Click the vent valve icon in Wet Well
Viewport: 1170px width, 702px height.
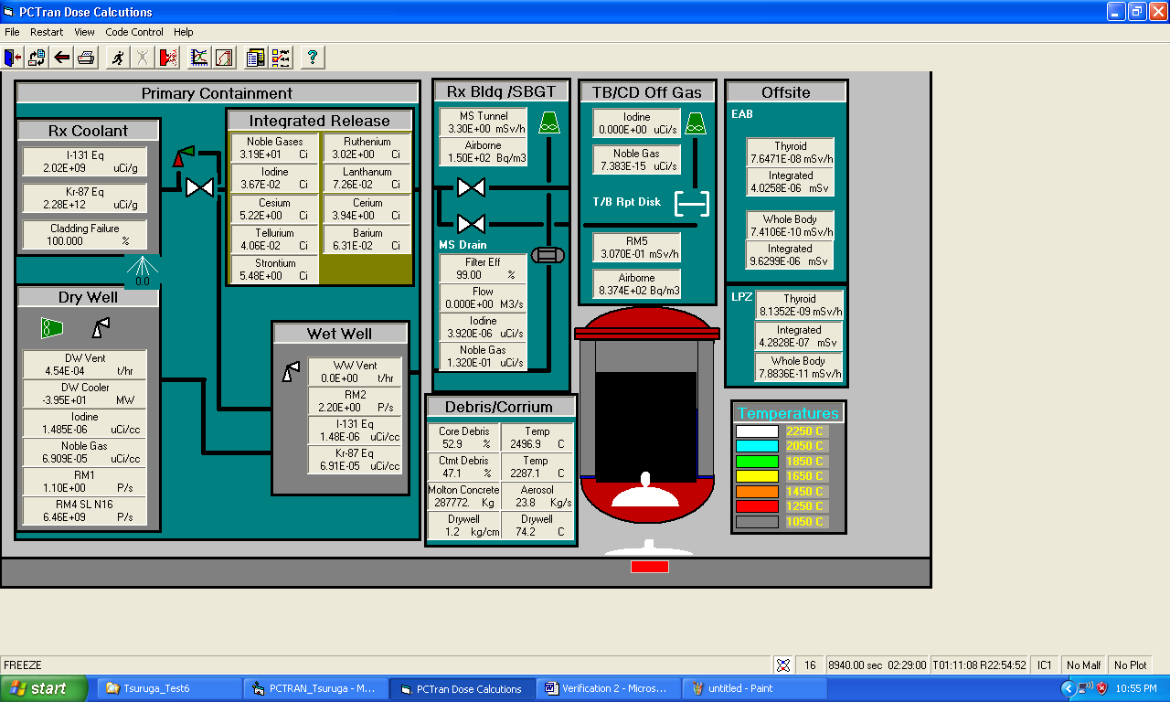pyautogui.click(x=291, y=371)
